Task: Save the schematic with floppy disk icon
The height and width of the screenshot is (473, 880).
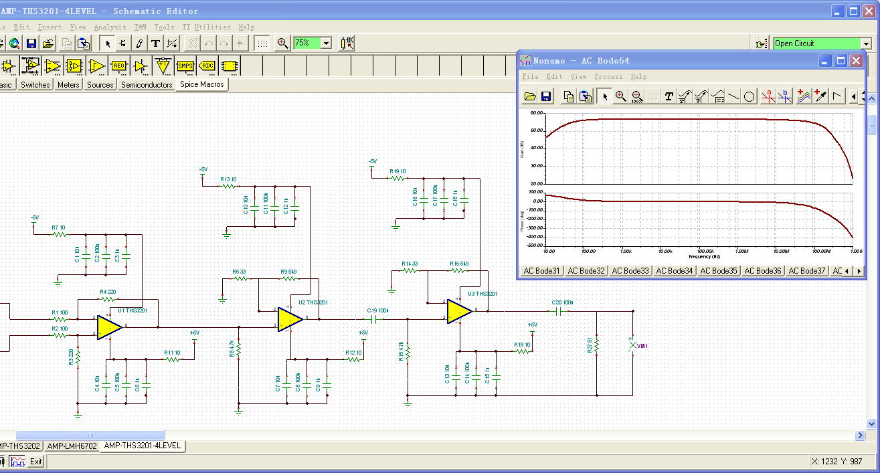Action: tap(31, 43)
